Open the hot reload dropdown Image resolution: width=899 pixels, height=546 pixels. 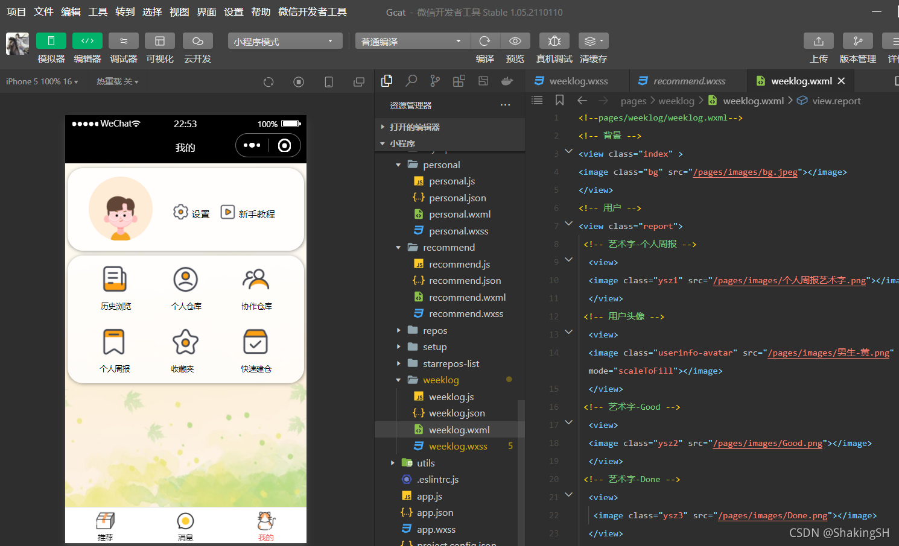[x=118, y=81]
